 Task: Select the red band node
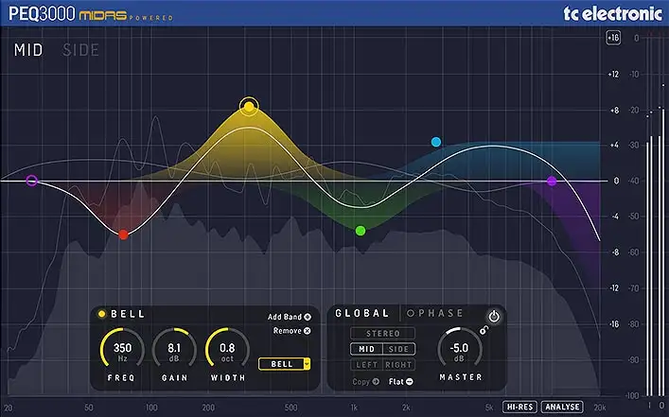tap(123, 235)
